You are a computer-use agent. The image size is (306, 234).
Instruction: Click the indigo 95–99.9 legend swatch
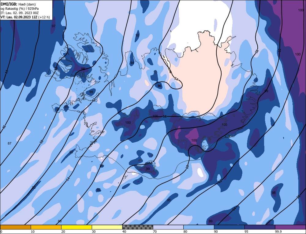[260, 227]
